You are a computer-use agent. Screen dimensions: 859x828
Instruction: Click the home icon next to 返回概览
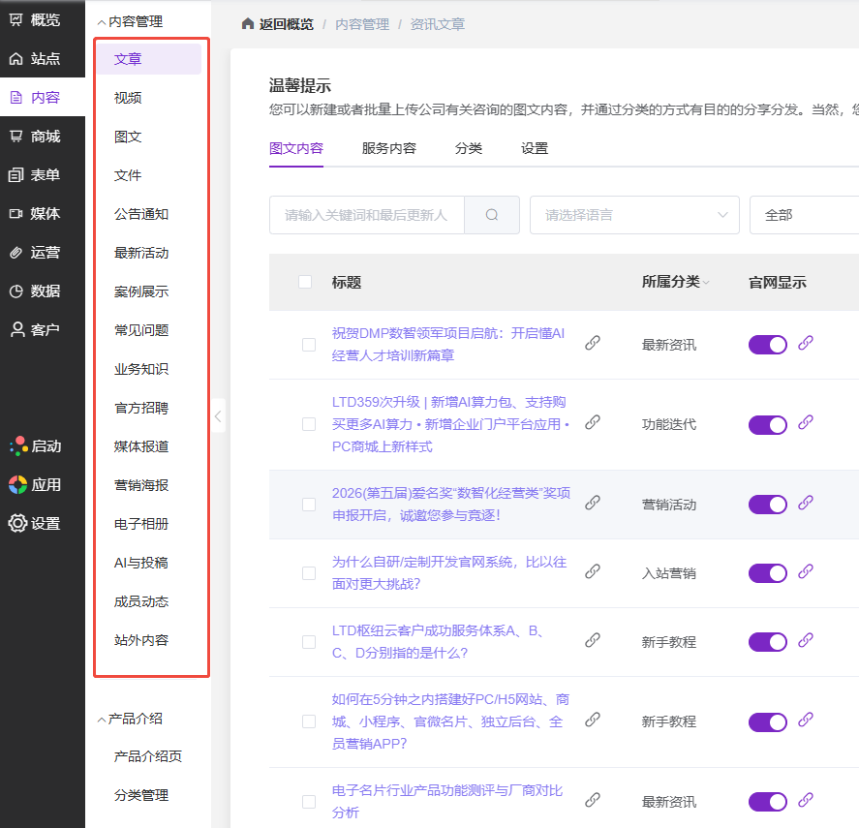coord(248,24)
